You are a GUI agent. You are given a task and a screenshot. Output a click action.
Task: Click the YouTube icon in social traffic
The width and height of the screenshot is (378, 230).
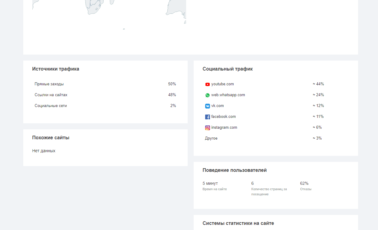[208, 84]
